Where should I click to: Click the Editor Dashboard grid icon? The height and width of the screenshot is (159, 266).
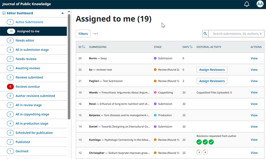coord(4,13)
